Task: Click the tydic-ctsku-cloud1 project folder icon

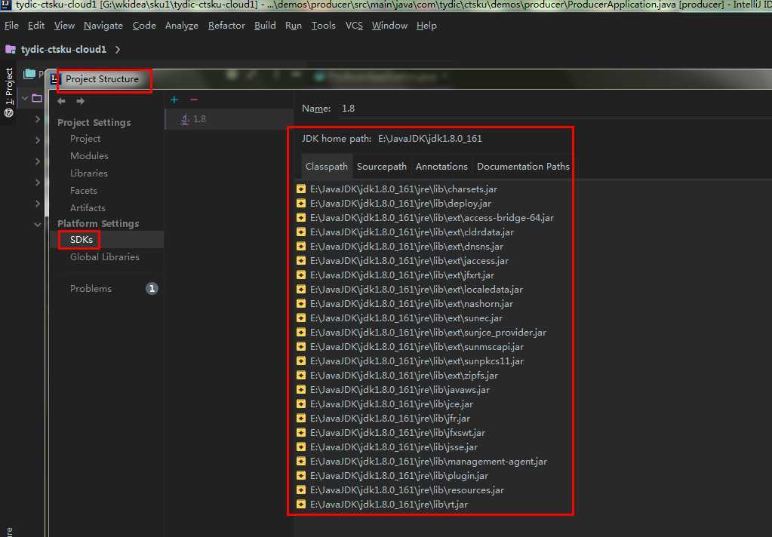Action: click(11, 49)
